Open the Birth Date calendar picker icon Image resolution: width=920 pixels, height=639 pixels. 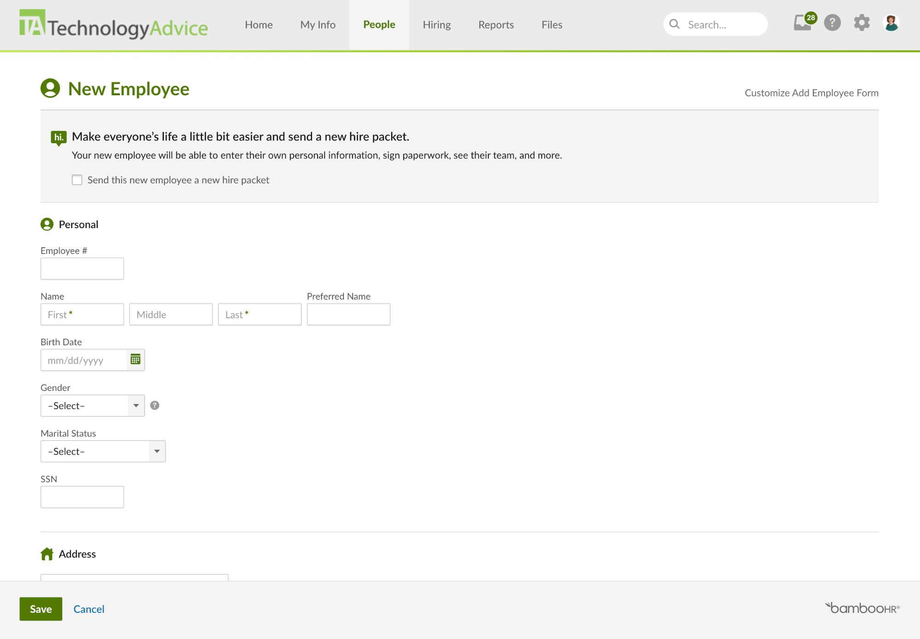135,360
